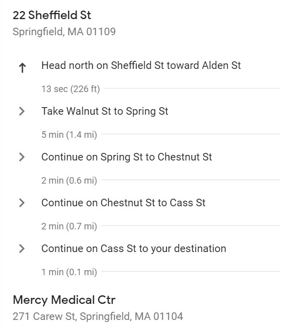Click the 22 Sheffield St origin heading

[x=52, y=15]
